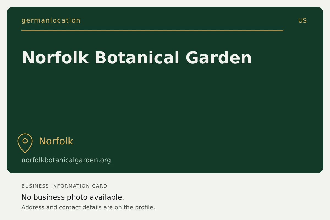Click the Address and contact details sentence
330x220 pixels.
click(x=88, y=207)
